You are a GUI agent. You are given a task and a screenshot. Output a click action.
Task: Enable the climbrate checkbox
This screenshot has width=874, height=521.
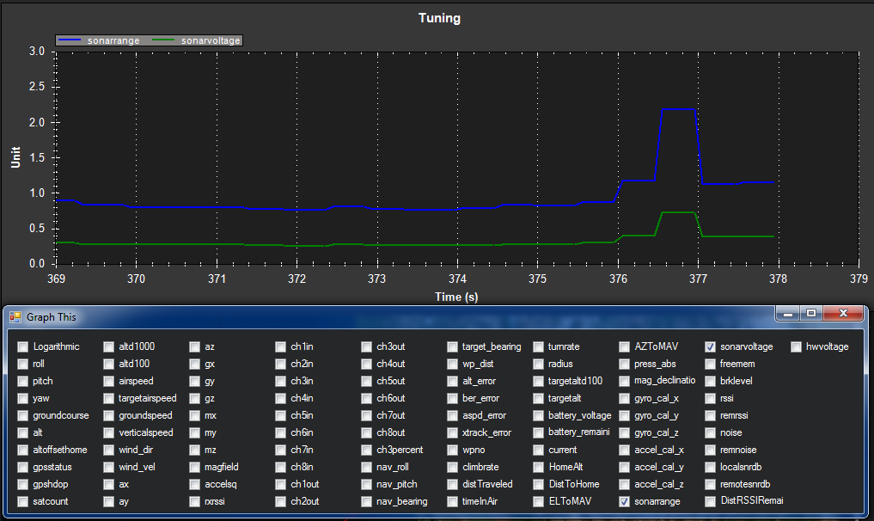point(452,467)
